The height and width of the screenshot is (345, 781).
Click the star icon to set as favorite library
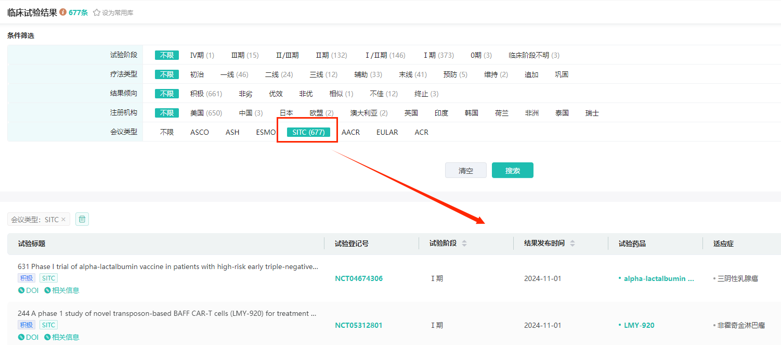coord(97,12)
